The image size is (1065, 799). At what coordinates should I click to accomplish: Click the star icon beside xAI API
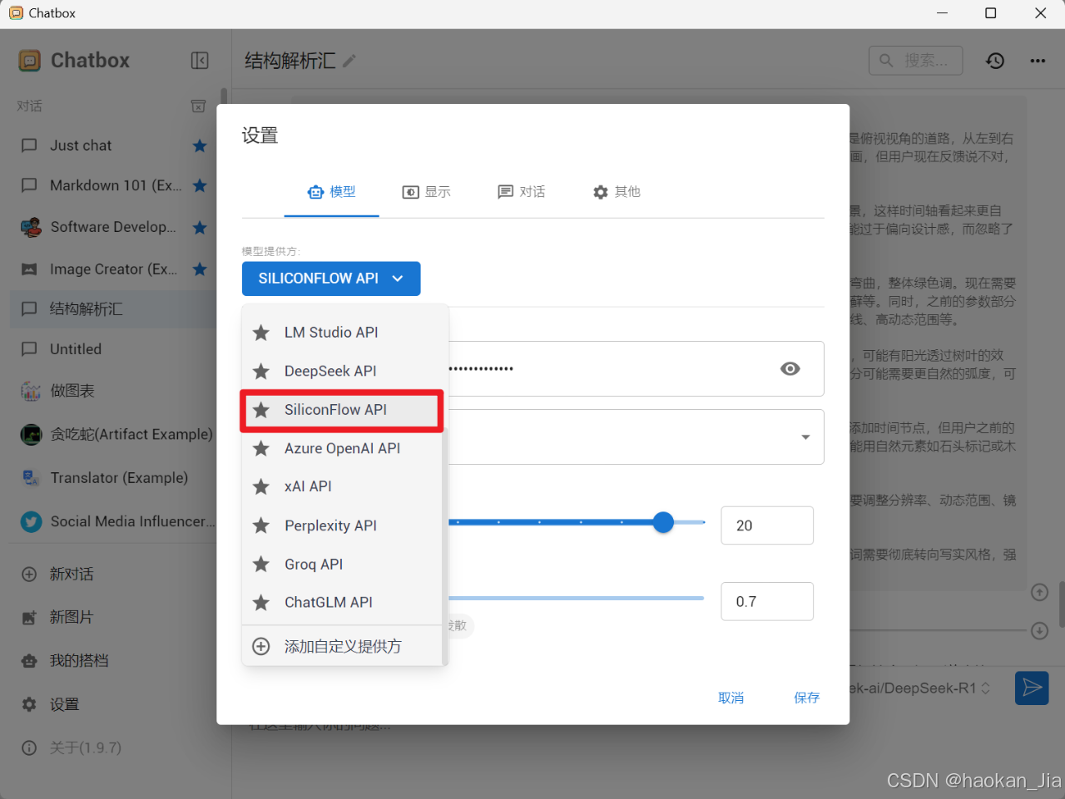pos(261,486)
